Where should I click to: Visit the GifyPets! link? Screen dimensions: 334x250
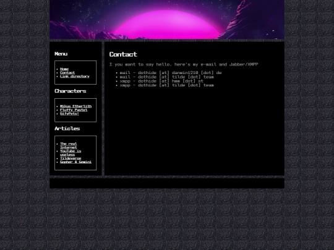tap(69, 114)
